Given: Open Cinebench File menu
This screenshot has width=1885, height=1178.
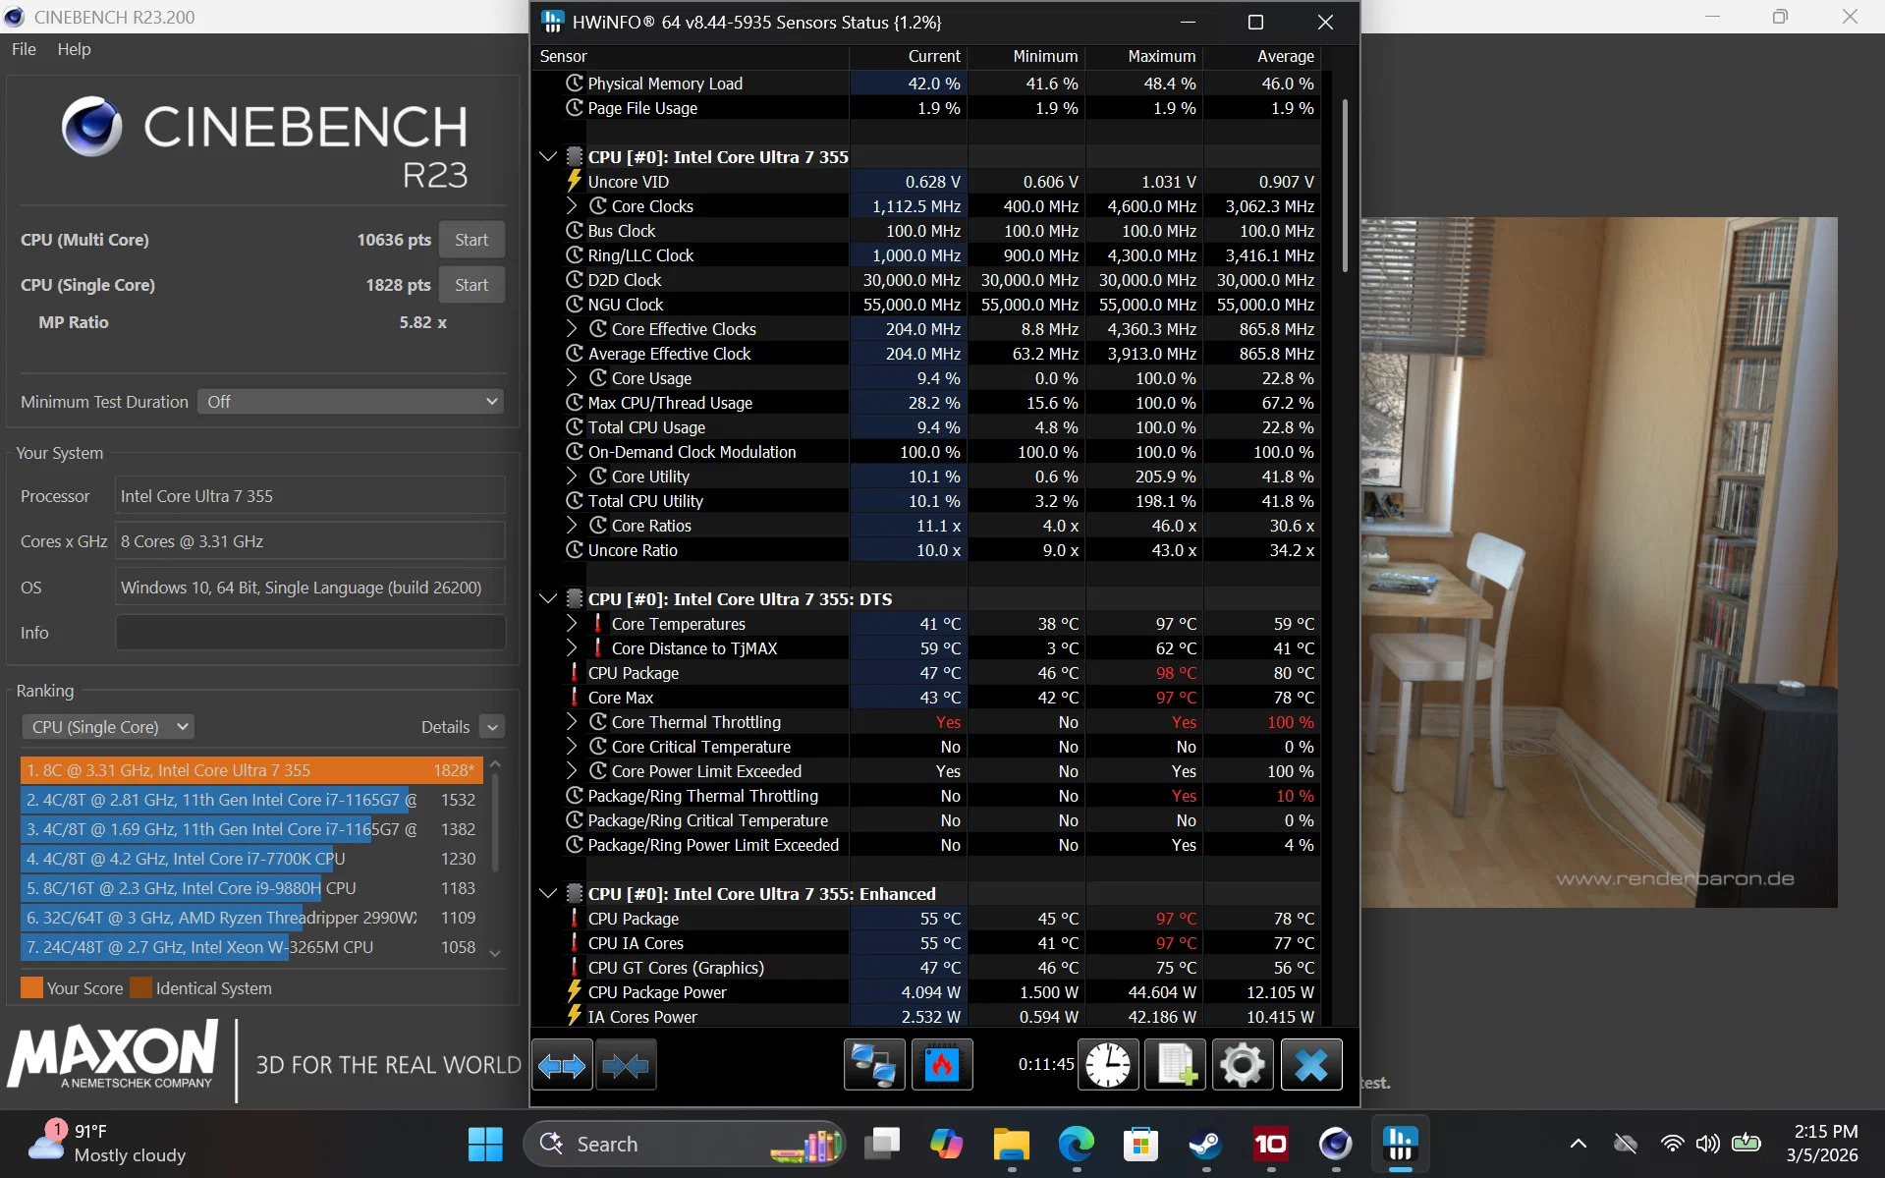Looking at the screenshot, I should (x=24, y=49).
